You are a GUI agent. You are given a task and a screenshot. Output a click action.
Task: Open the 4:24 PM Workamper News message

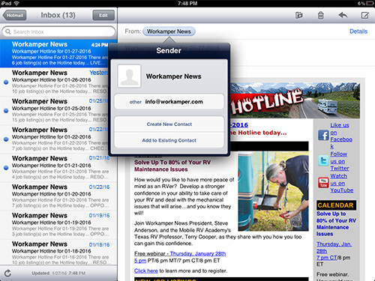58,53
